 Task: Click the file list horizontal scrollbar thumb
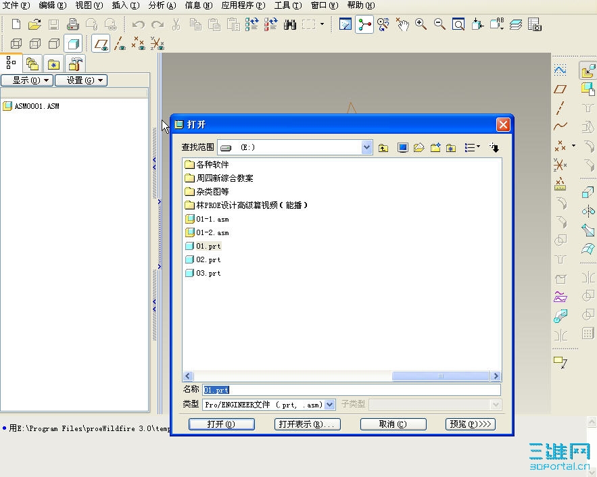tap(441, 376)
